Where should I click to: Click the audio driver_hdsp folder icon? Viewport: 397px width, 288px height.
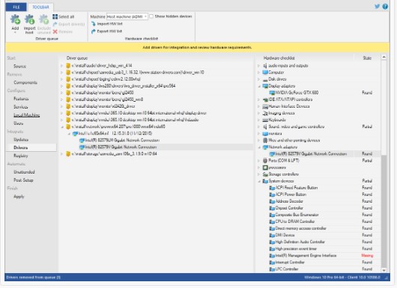pyautogui.click(x=68, y=66)
